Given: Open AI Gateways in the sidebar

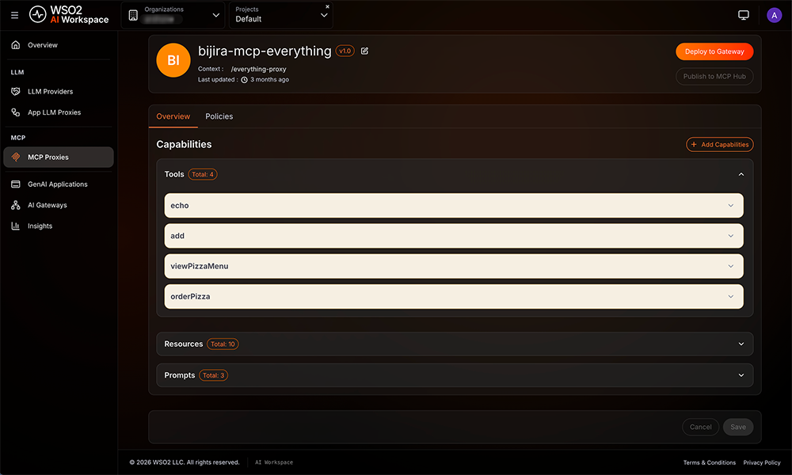Looking at the screenshot, I should pyautogui.click(x=59, y=205).
